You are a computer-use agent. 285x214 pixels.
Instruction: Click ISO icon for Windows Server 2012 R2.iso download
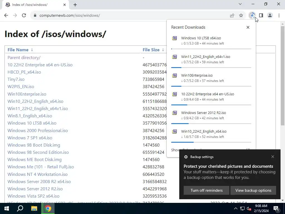[x=175, y=113]
